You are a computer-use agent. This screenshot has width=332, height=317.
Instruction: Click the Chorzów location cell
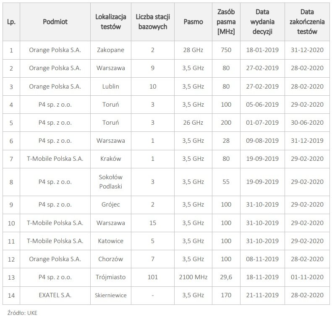[x=111, y=259]
